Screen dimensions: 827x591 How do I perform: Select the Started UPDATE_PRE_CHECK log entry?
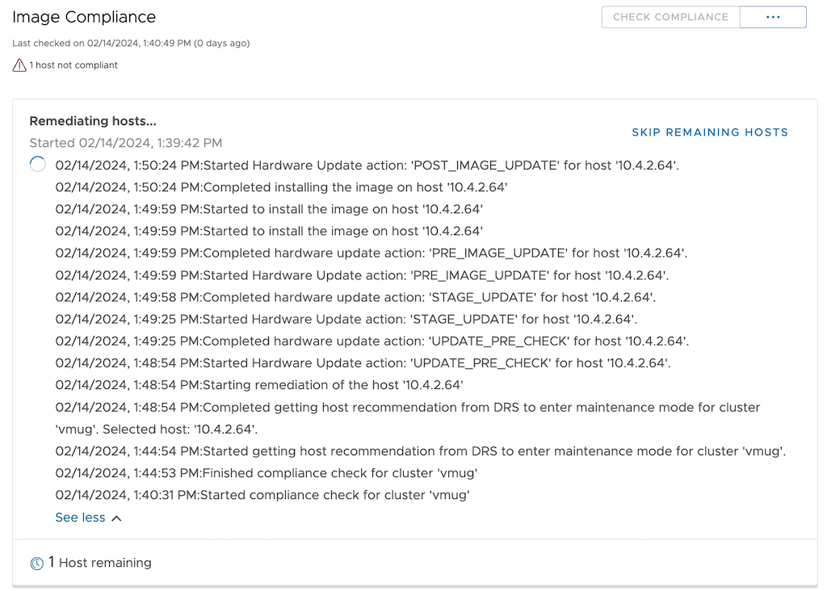tap(363, 363)
